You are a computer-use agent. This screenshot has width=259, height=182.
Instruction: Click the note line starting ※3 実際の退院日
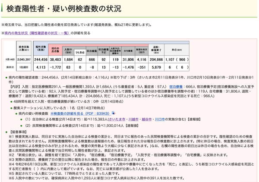click(77, 160)
